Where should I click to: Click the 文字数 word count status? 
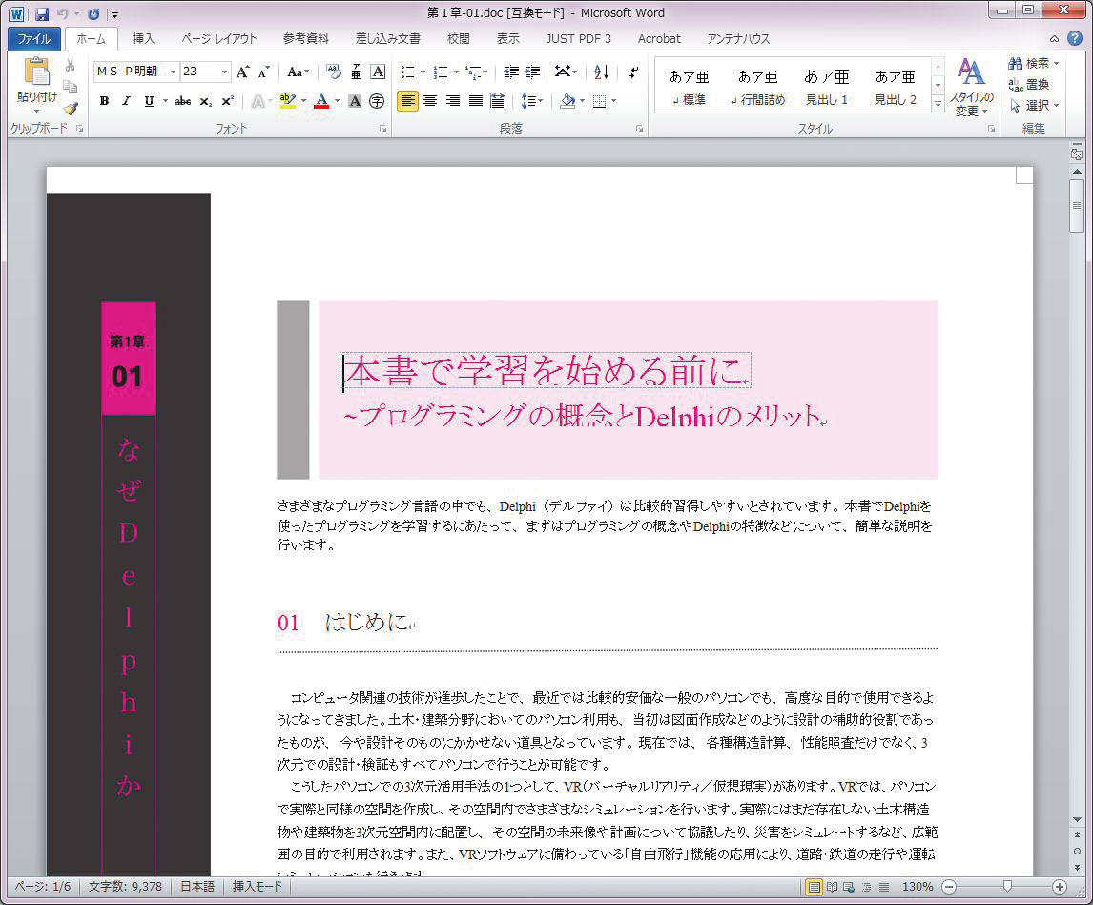(126, 887)
